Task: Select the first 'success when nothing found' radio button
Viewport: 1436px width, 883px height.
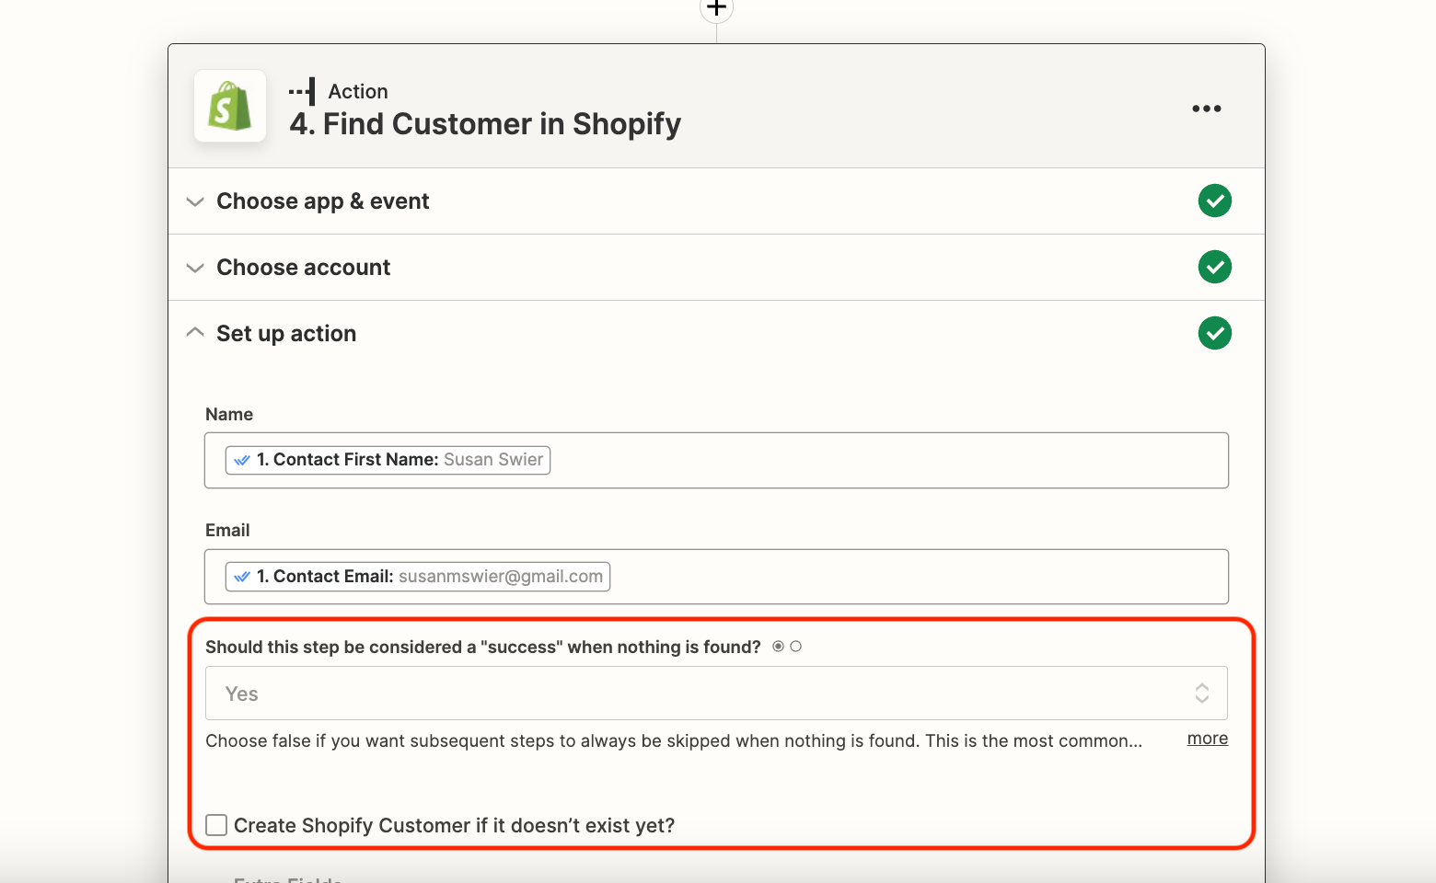Action: coord(778,646)
